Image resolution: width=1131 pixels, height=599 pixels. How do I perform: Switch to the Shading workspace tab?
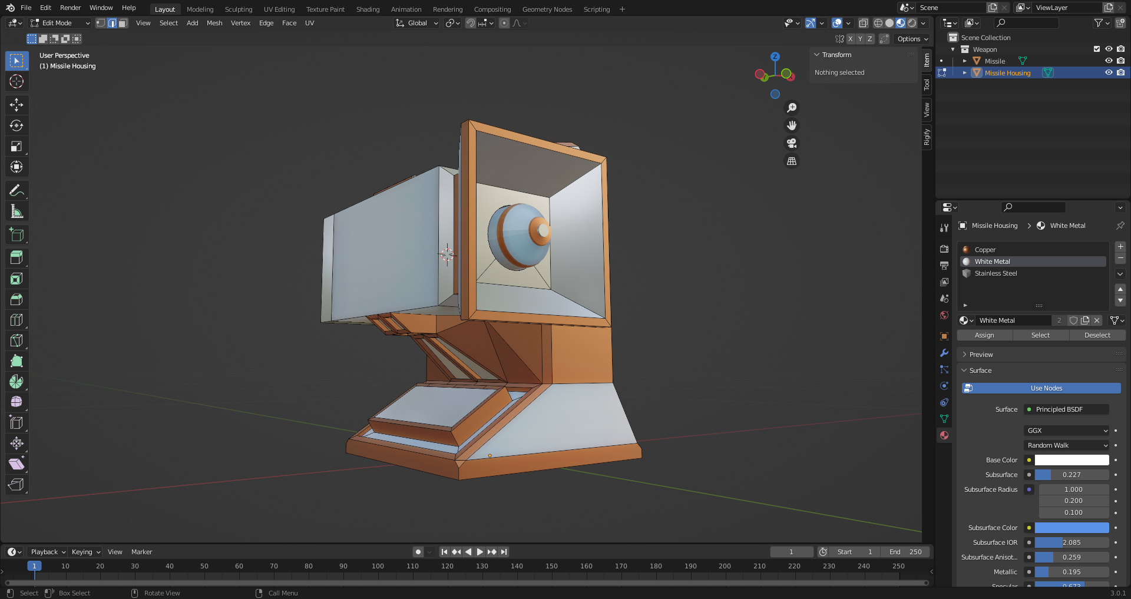tap(368, 9)
